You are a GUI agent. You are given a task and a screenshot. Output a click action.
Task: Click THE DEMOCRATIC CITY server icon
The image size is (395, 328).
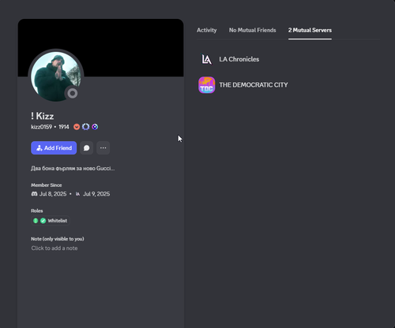(x=207, y=85)
